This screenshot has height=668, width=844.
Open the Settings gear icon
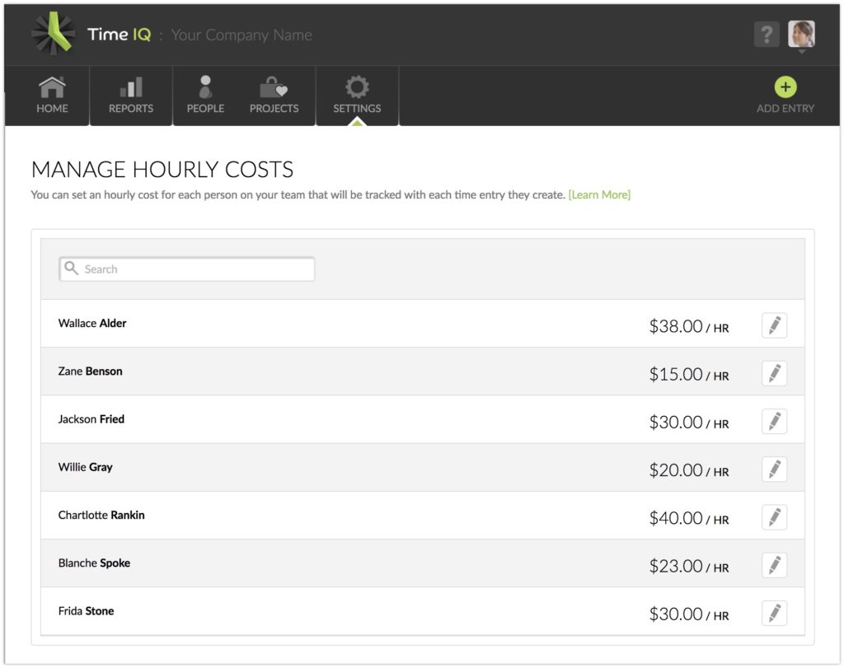[x=356, y=86]
